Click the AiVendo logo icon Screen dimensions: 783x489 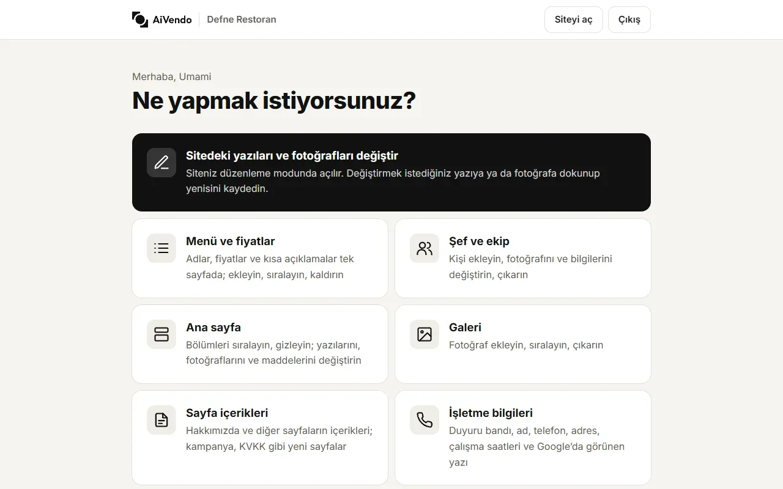(x=140, y=20)
